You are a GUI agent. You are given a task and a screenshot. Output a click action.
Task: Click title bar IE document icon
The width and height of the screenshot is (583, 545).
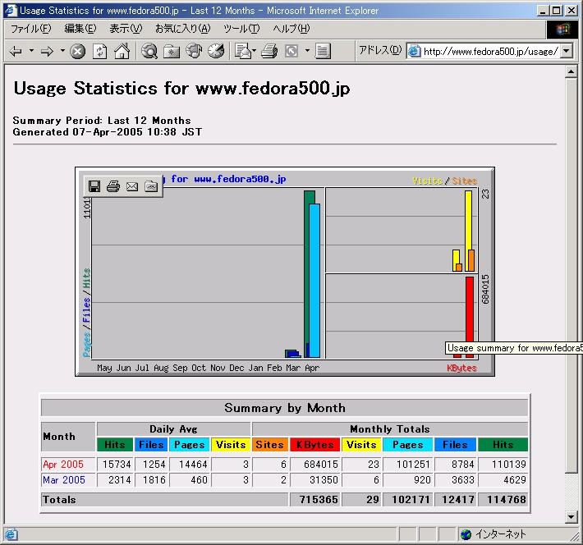(11, 11)
